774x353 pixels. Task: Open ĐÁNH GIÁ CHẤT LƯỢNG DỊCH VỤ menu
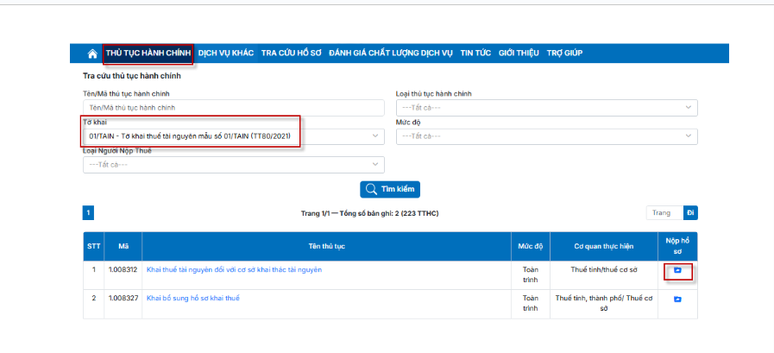click(390, 54)
